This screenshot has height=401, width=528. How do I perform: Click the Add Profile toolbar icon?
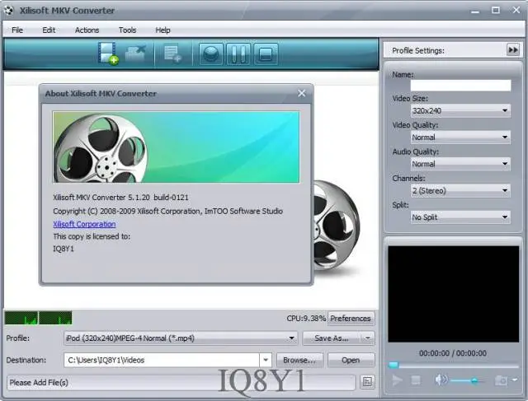tap(172, 54)
